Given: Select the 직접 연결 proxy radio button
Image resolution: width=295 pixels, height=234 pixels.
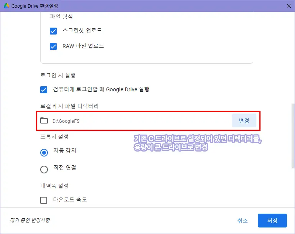Looking at the screenshot, I should click(x=44, y=170).
